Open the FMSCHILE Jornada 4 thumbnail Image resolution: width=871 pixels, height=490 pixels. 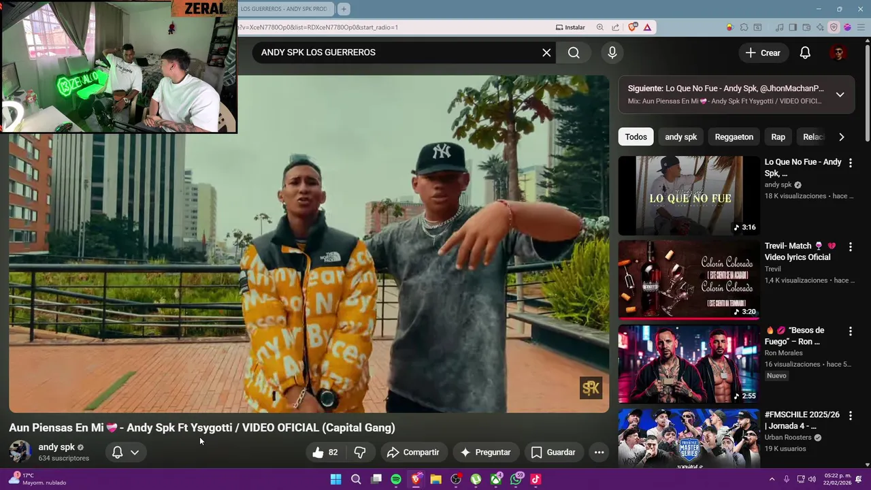click(689, 438)
